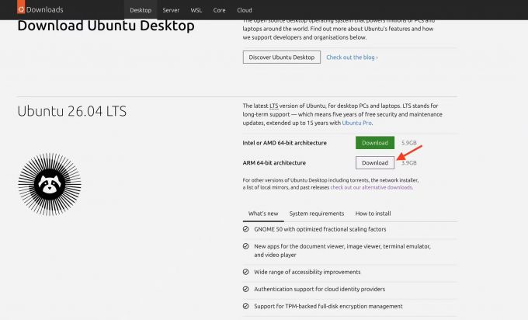Click the checkmark icon beside New apps item

click(246, 246)
